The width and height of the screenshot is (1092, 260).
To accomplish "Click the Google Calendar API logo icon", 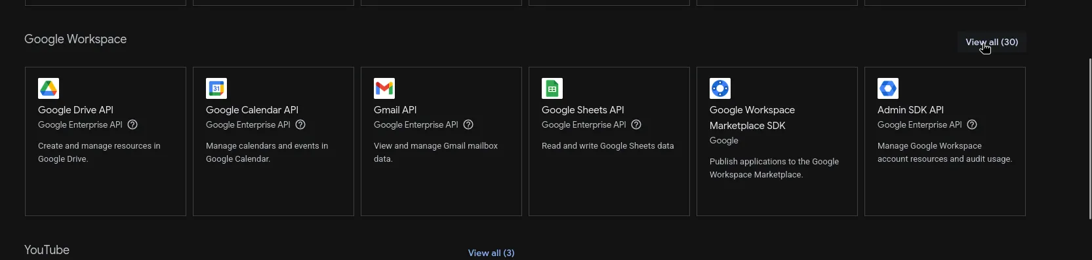I will coord(216,88).
